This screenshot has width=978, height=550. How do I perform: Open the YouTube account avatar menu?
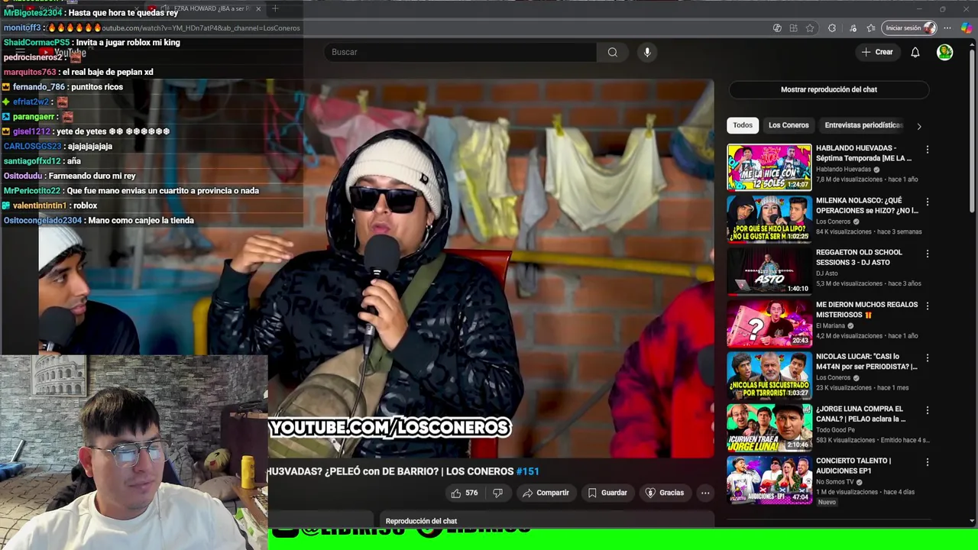coord(945,52)
